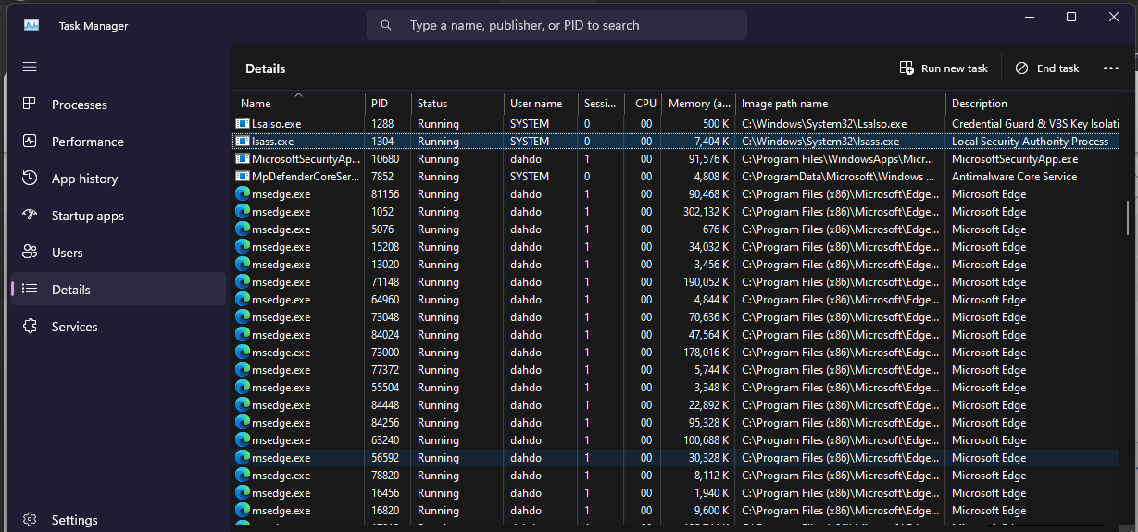
Task: Open the hamburger navigation menu
Action: click(x=30, y=67)
